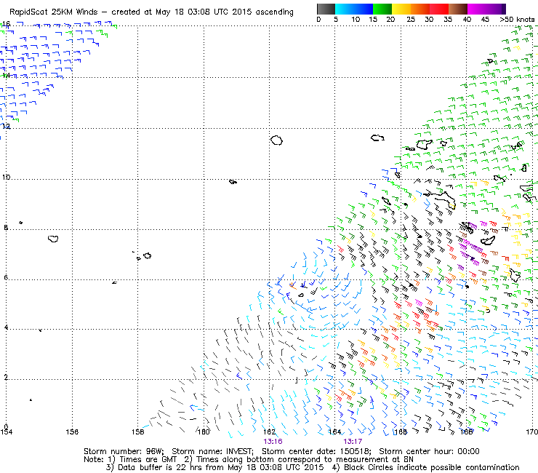Click the longitude label 170 on bottom axis
This screenshot has width=538, height=473.
tap(532, 432)
